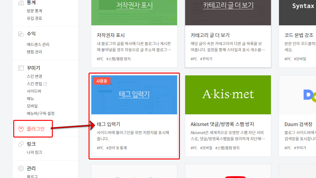The width and height of the screenshot is (316, 178).
Task: Click the 링크 chain icon
Action: (x=21, y=144)
